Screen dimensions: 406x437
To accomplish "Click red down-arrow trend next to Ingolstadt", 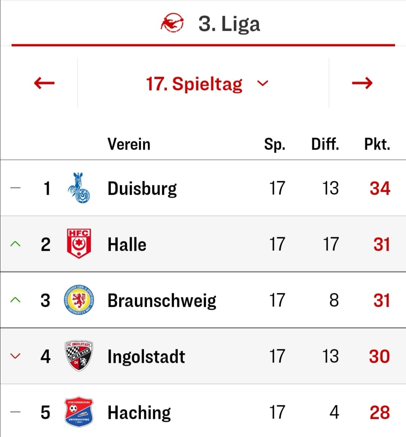I will click(x=15, y=356).
